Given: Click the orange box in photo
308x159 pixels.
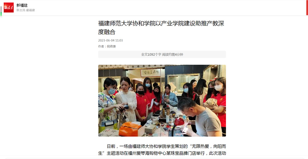Looking at the screenshot, I should coord(130,129).
